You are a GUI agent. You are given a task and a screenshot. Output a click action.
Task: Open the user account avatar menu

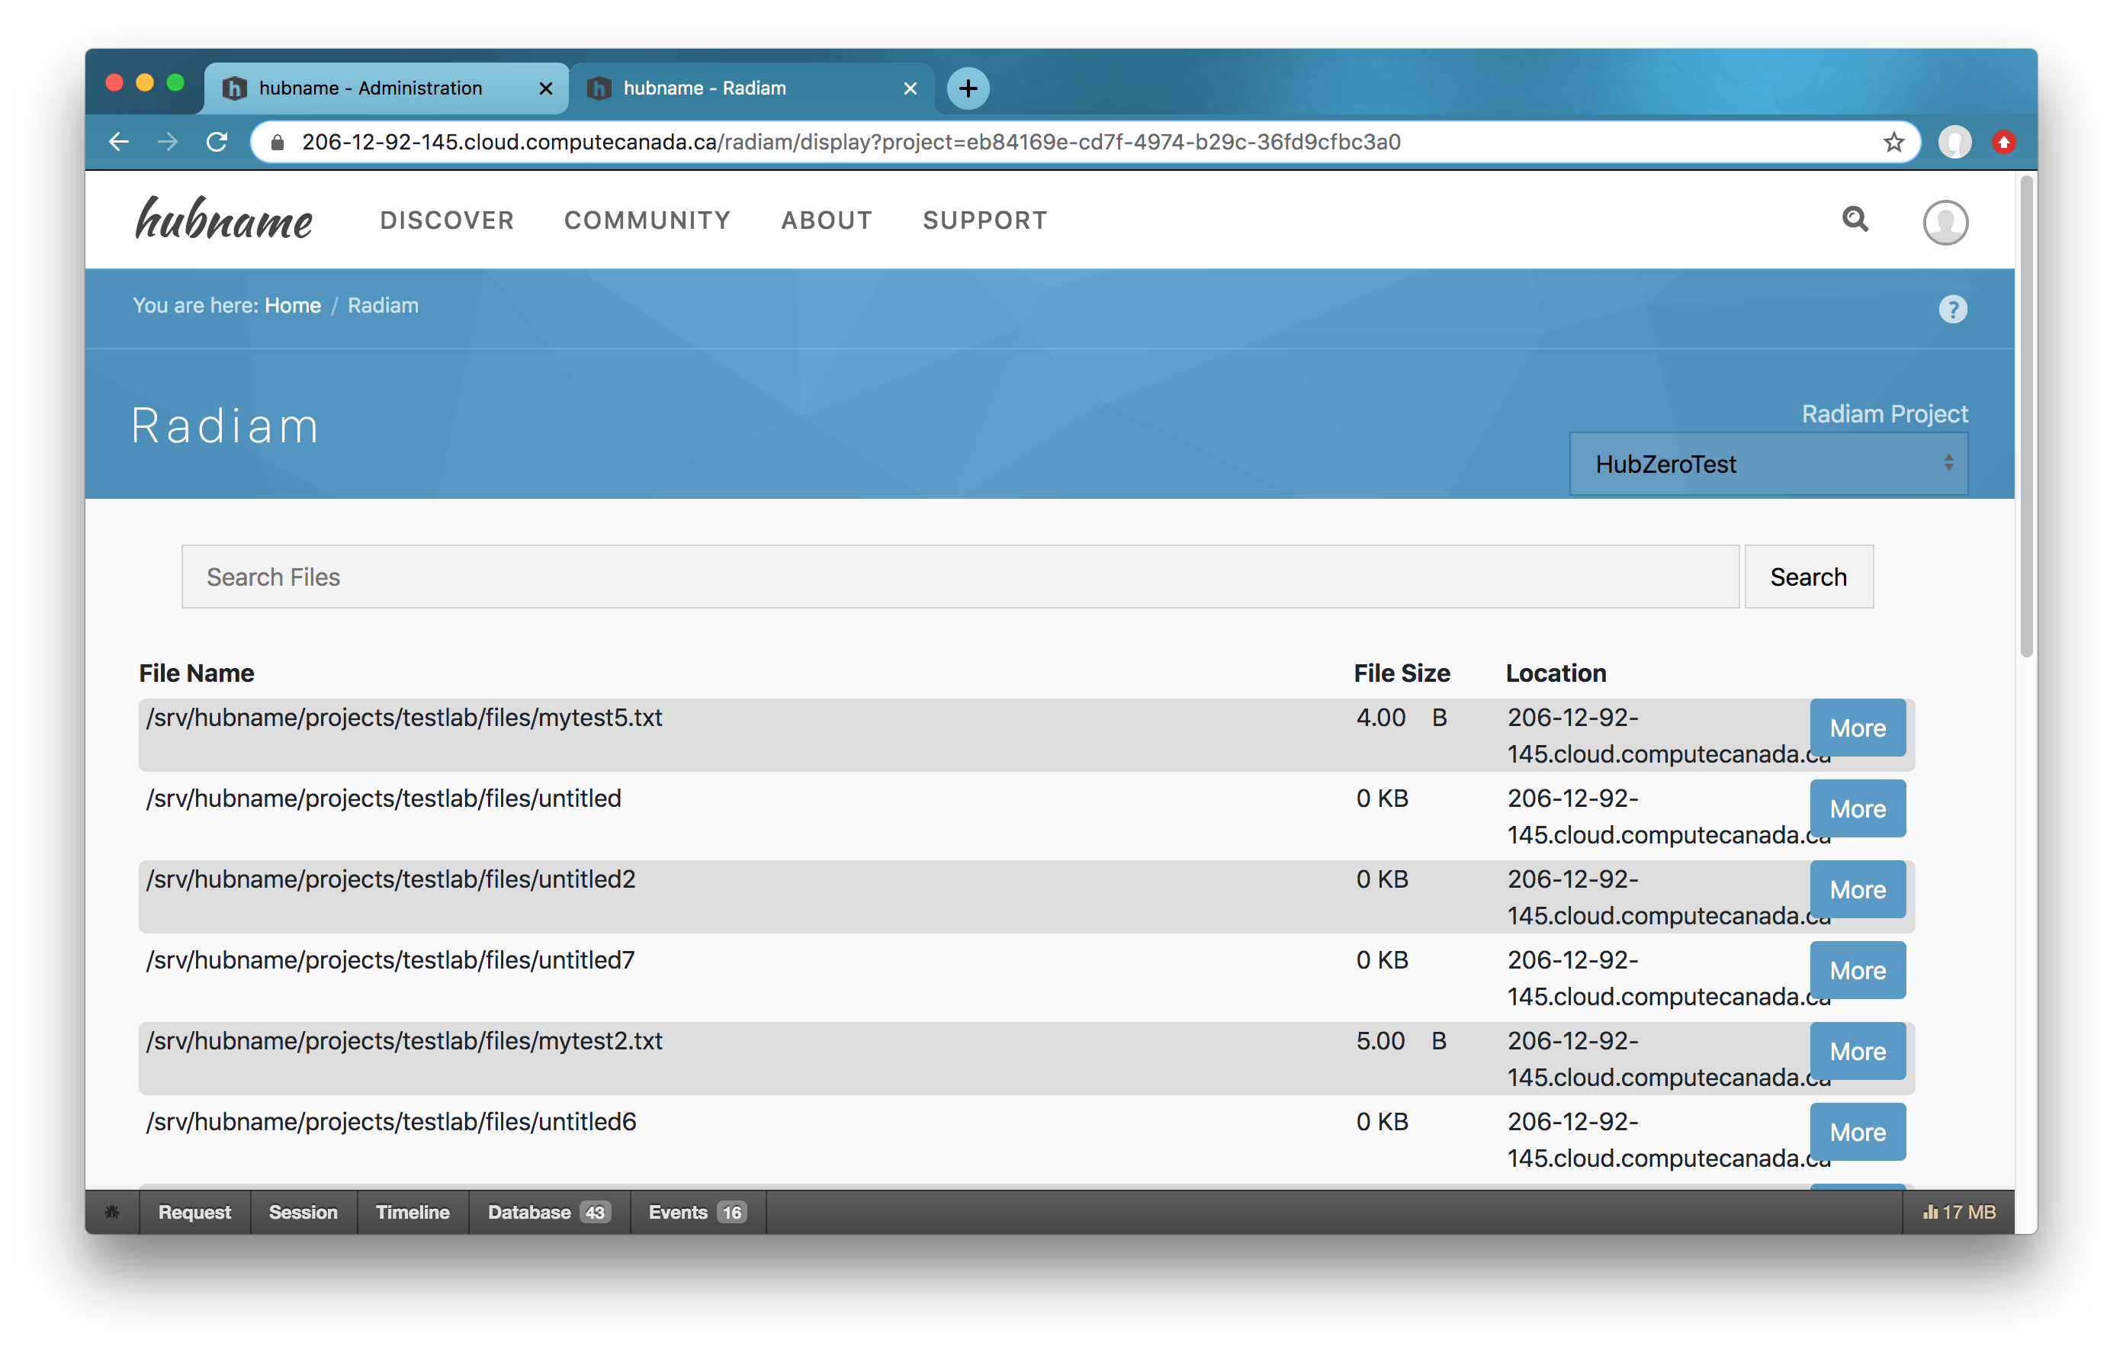point(1945,221)
